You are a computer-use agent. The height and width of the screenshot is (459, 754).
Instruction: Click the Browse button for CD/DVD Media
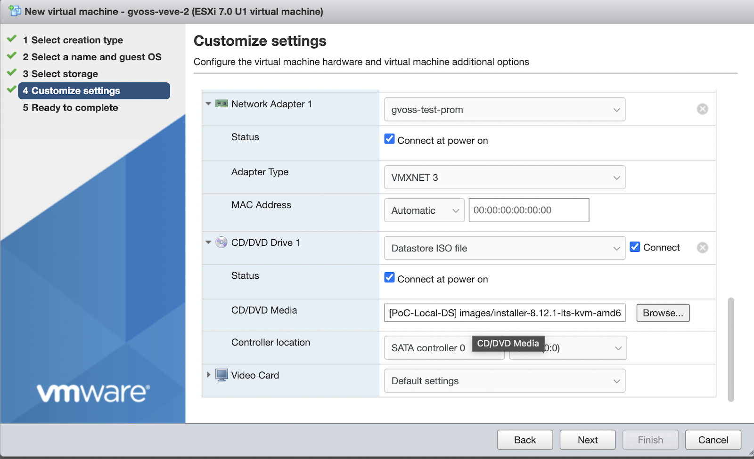663,313
